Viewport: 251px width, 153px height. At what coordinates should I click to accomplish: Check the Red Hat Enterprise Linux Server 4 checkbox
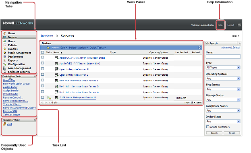pyautogui.click(x=42, y=80)
